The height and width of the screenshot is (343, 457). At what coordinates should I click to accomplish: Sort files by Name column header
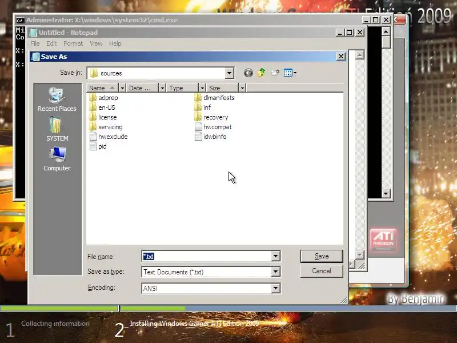pos(103,88)
